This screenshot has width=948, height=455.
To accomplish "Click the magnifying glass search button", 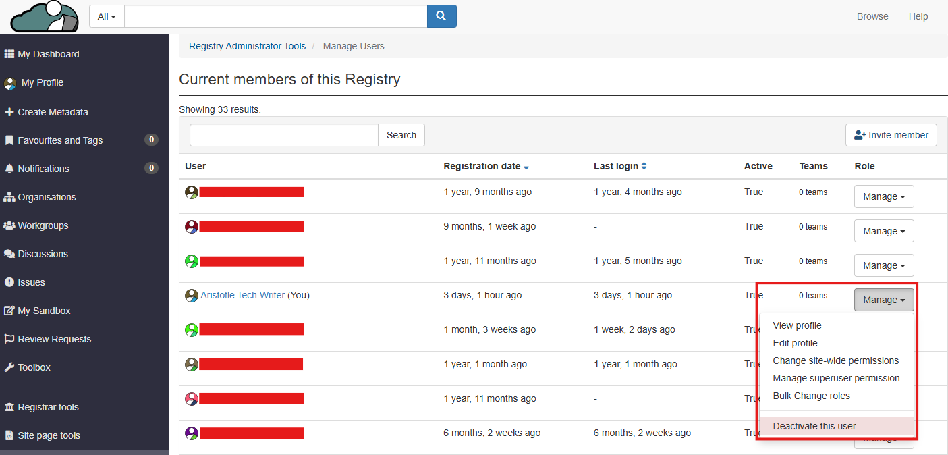I will [441, 16].
